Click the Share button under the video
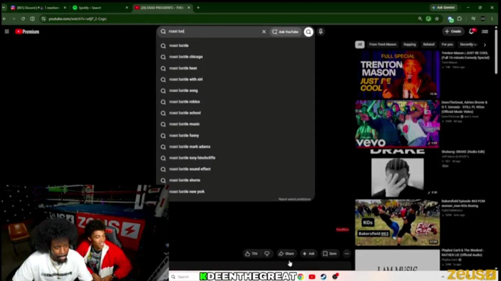Viewport: 501px width, 281px height. [286, 254]
